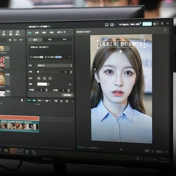Click the keyboard shortcuts icon in title bar
The height and width of the screenshot is (176, 176).
(106, 25)
